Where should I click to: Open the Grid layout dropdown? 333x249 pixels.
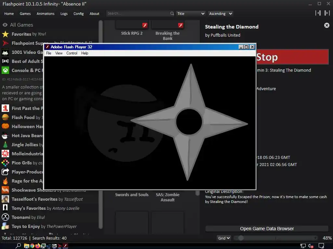[224, 238]
